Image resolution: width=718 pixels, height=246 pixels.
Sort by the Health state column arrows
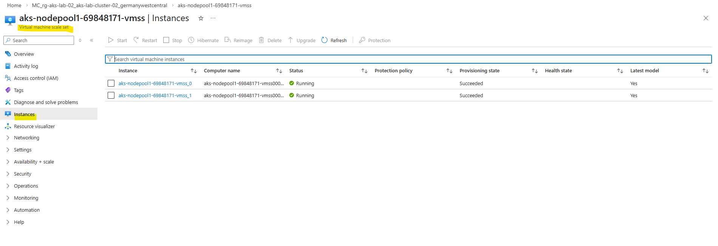pyautogui.click(x=620, y=71)
